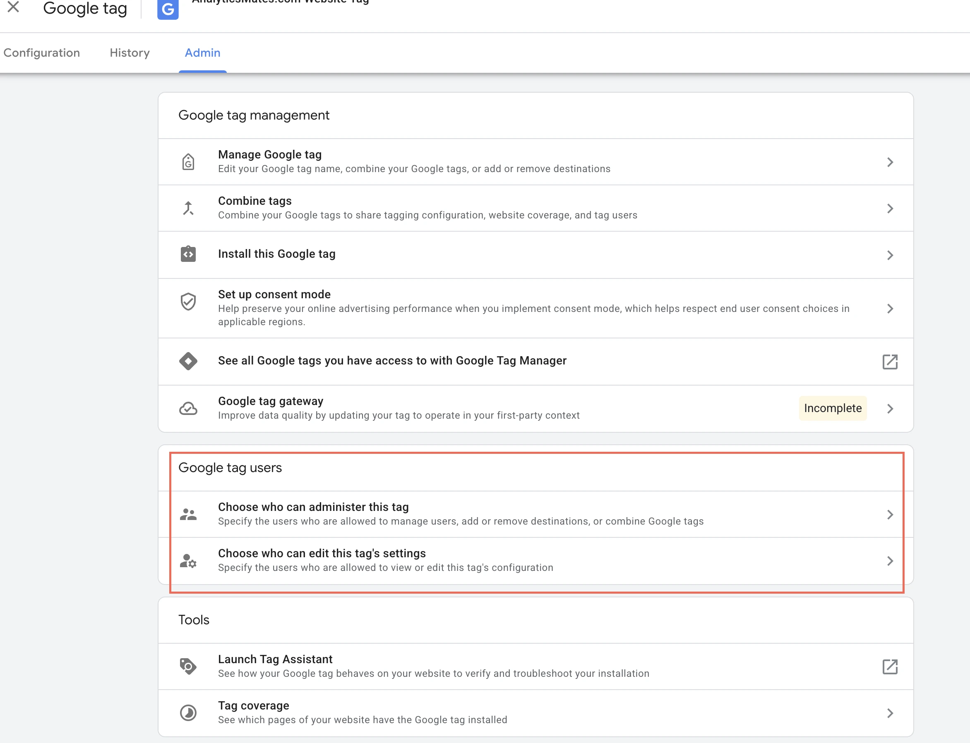Viewport: 970px width, 743px height.
Task: Click 'Edit your Google tag name' description
Action: [x=414, y=168]
